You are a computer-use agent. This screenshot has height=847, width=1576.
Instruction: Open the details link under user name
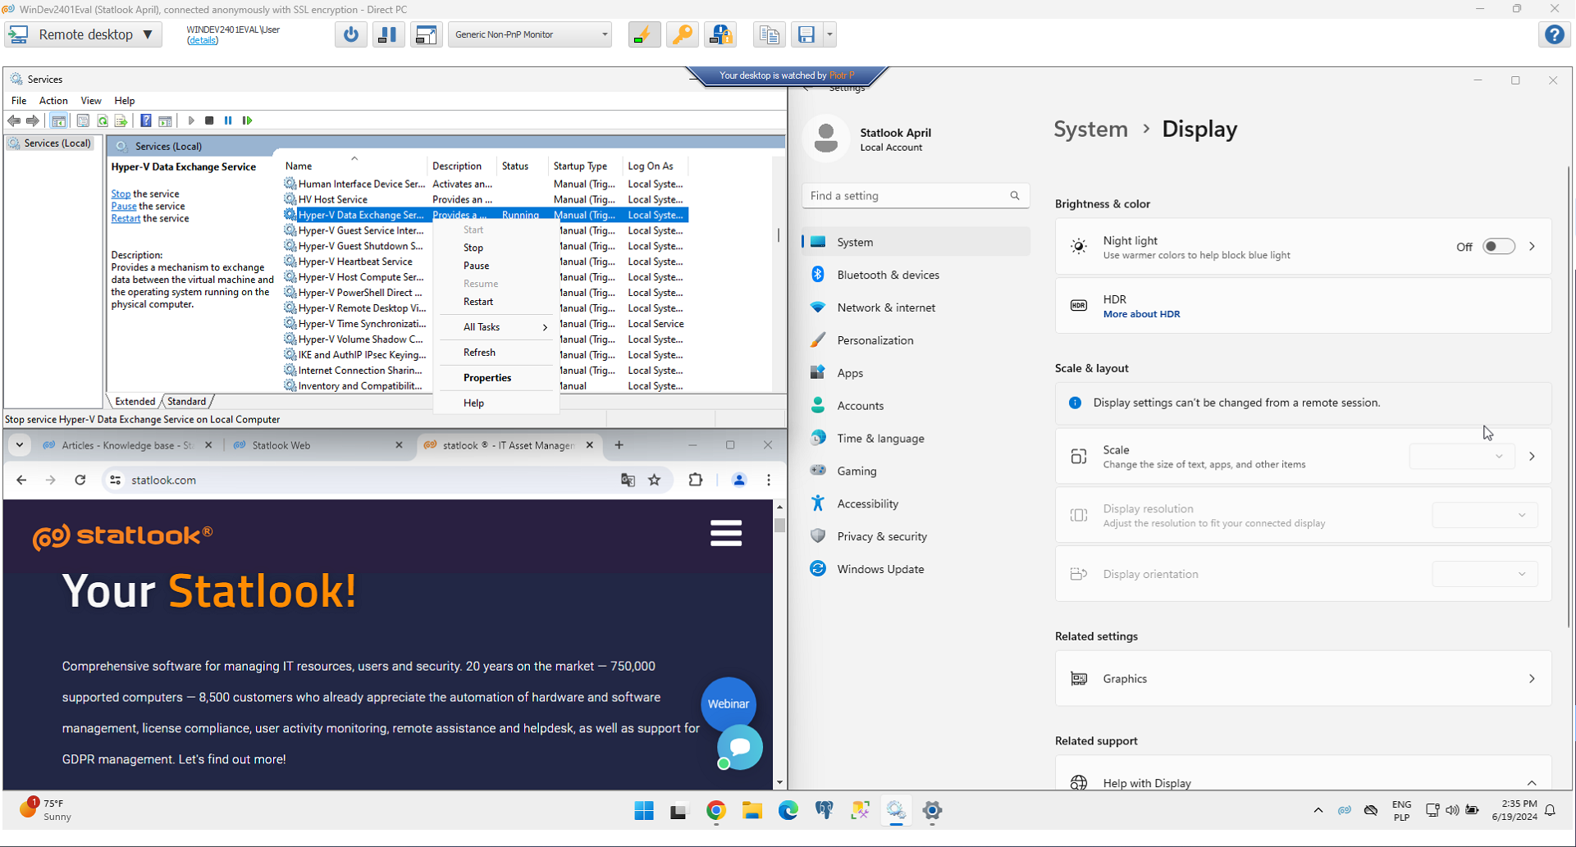tap(203, 40)
